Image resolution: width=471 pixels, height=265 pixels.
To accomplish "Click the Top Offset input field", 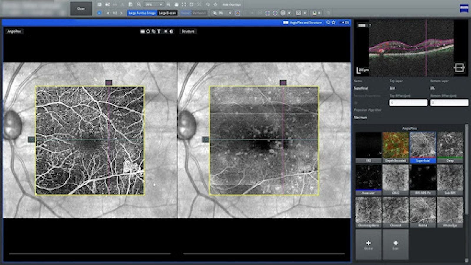I will pyautogui.click(x=408, y=103).
